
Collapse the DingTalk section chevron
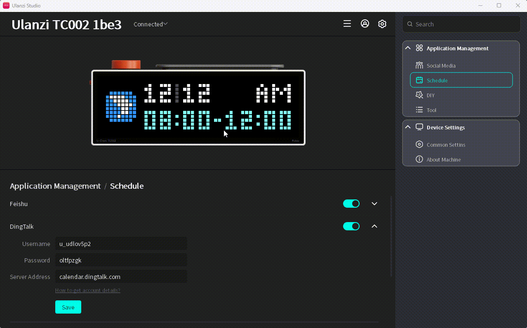[374, 226]
